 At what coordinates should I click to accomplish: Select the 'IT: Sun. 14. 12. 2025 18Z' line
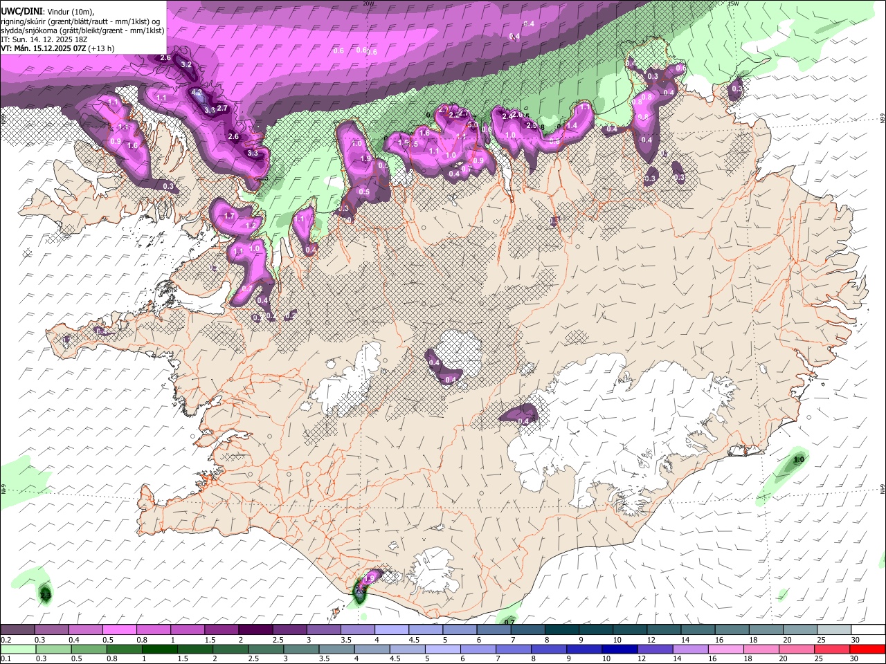pos(44,39)
